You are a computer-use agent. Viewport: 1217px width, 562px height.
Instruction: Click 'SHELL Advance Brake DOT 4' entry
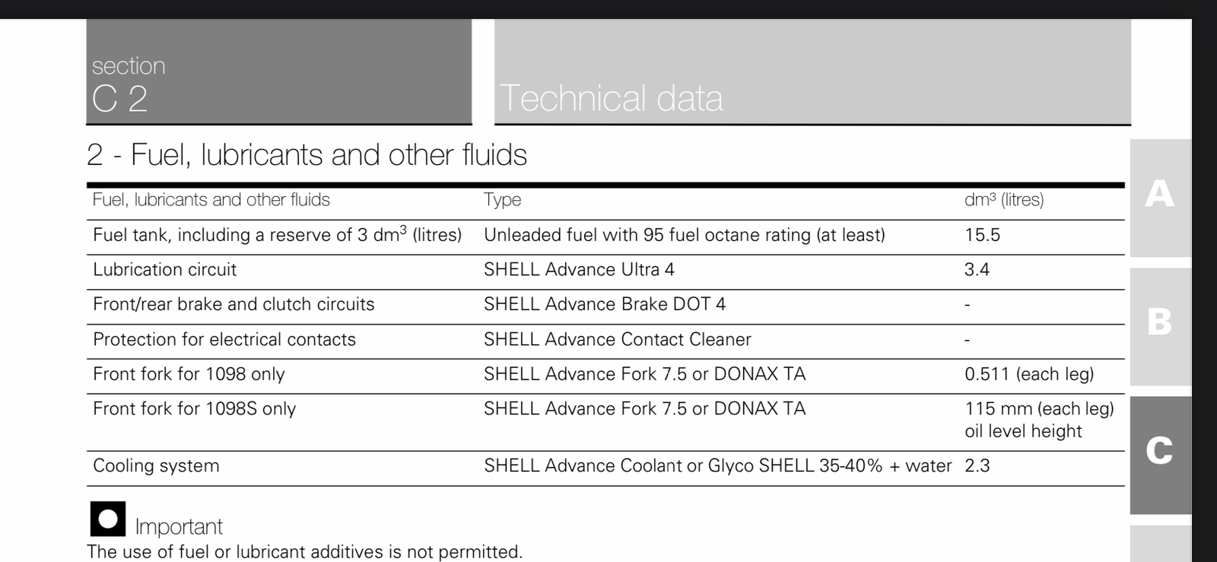(x=605, y=304)
